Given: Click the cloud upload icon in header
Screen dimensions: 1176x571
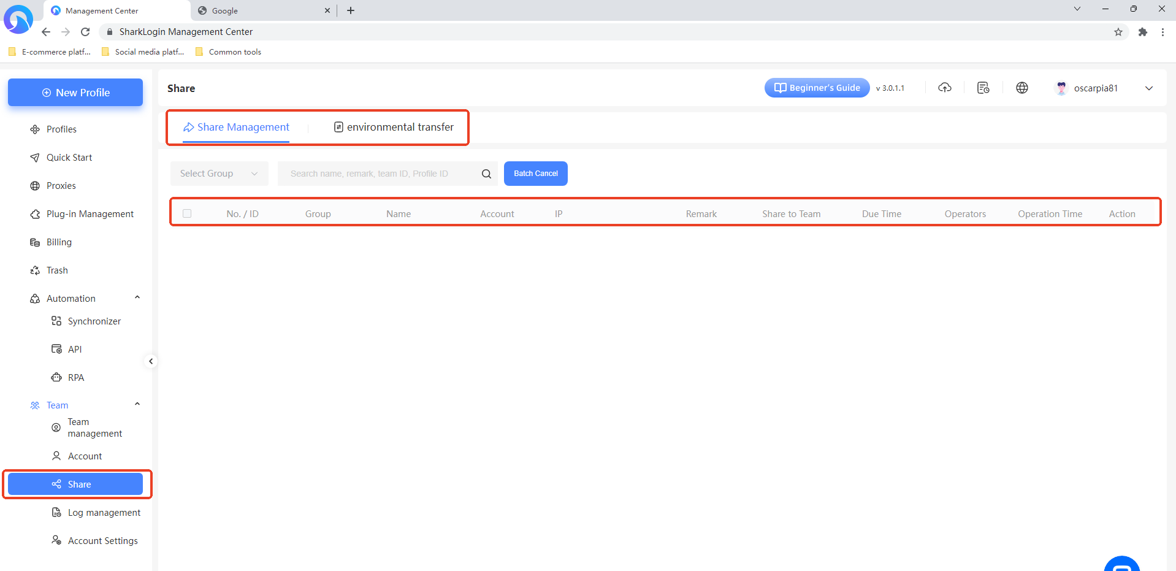Looking at the screenshot, I should coord(945,88).
